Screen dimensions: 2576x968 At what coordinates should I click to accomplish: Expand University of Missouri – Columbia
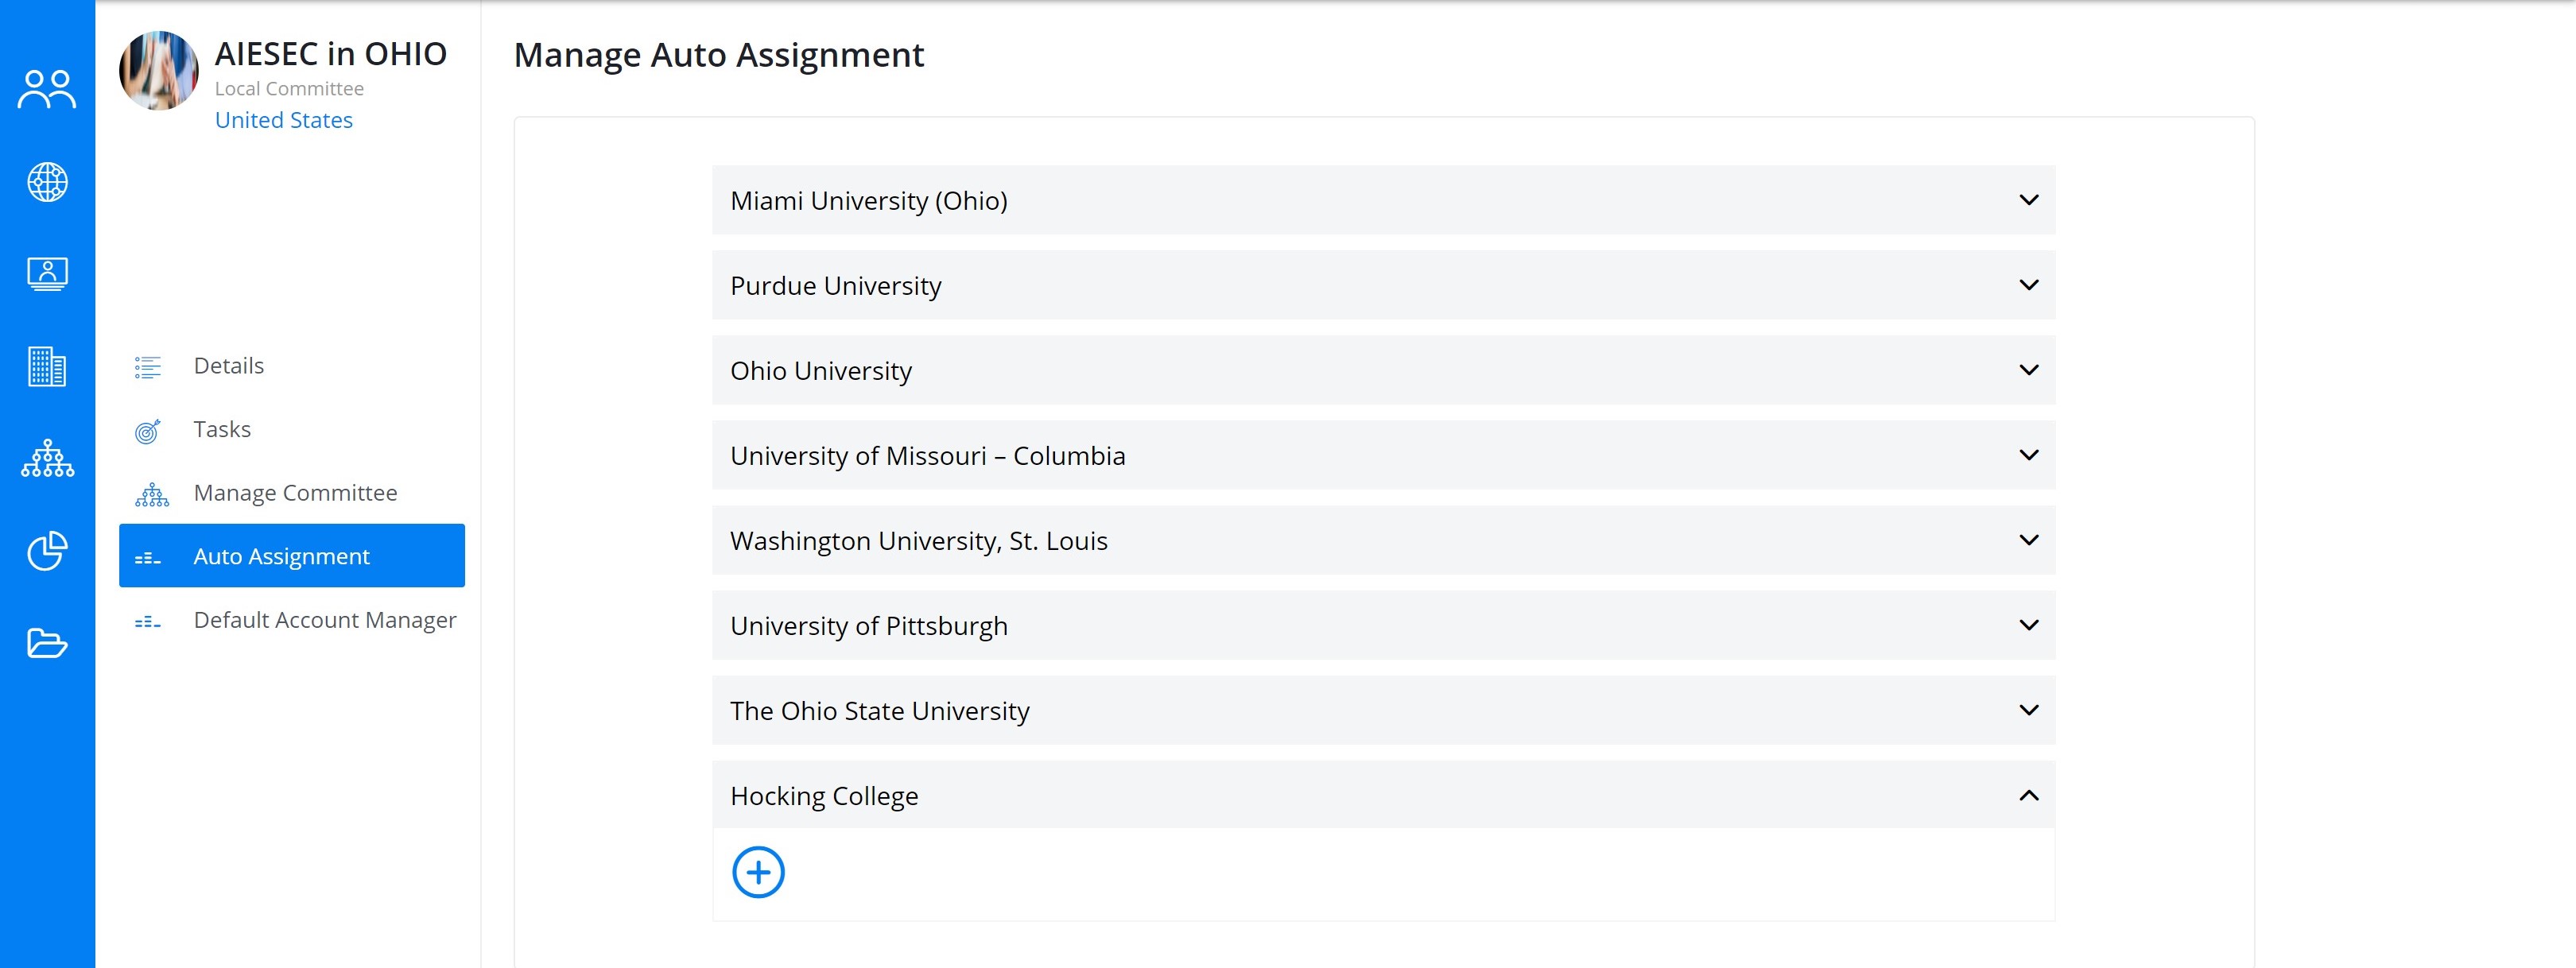pos(1383,455)
